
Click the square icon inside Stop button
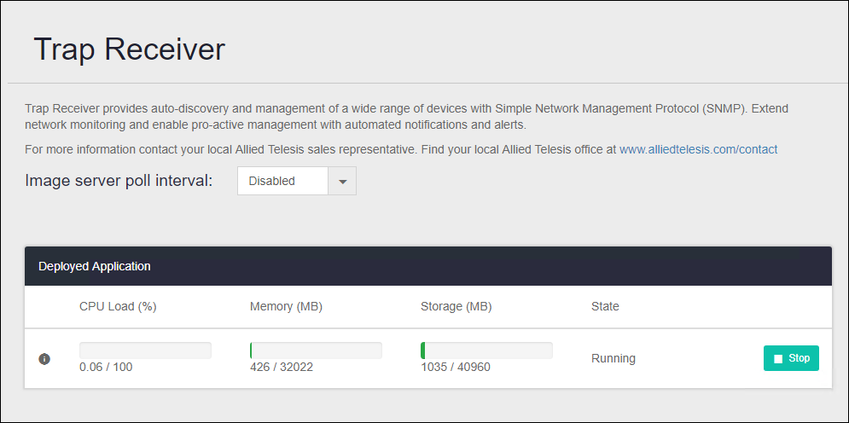(777, 359)
